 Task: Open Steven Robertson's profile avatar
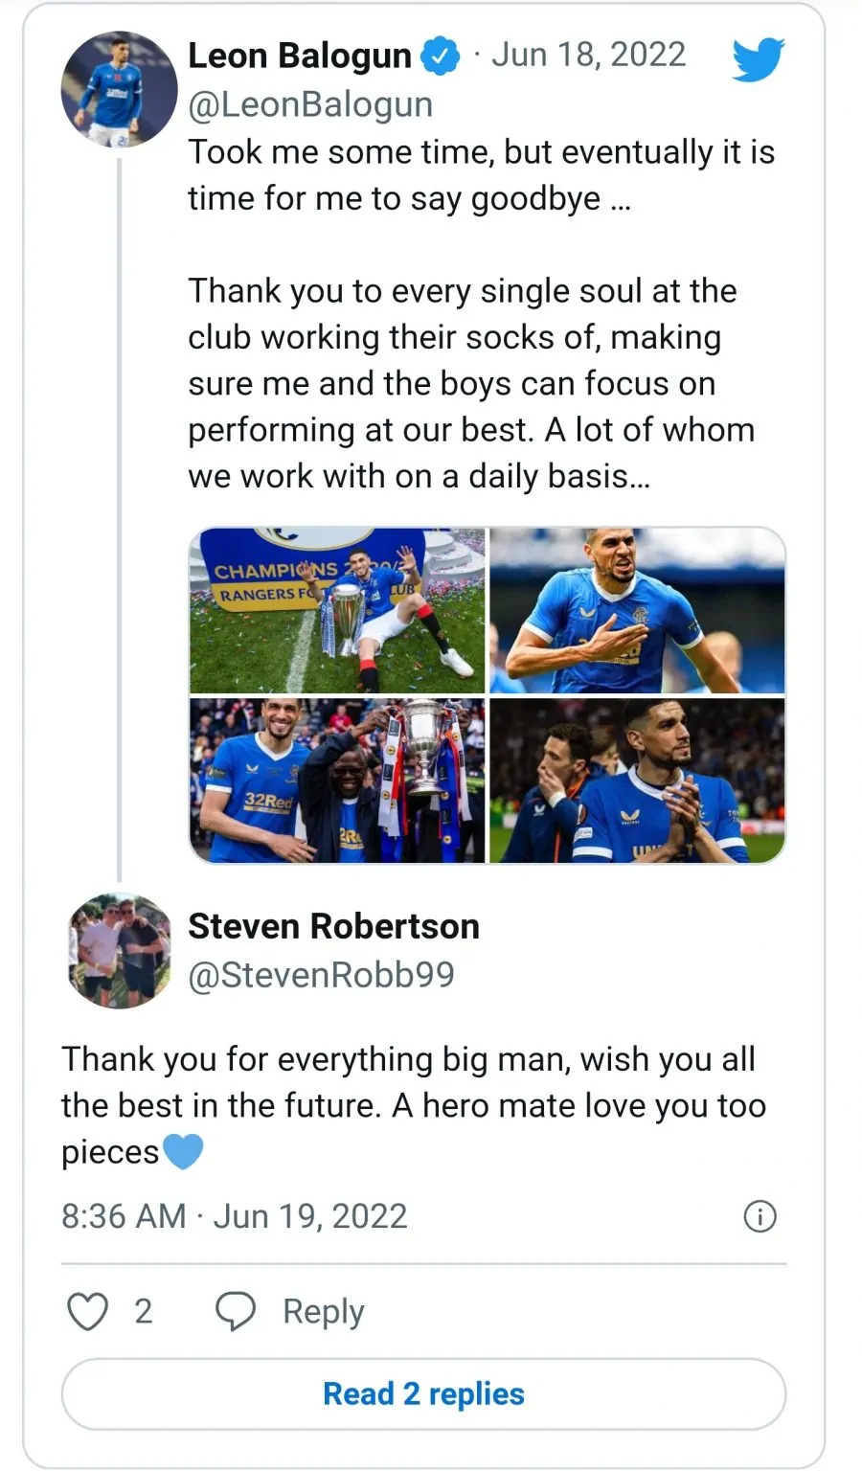click(120, 950)
